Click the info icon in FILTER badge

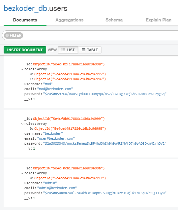pos(7,35)
